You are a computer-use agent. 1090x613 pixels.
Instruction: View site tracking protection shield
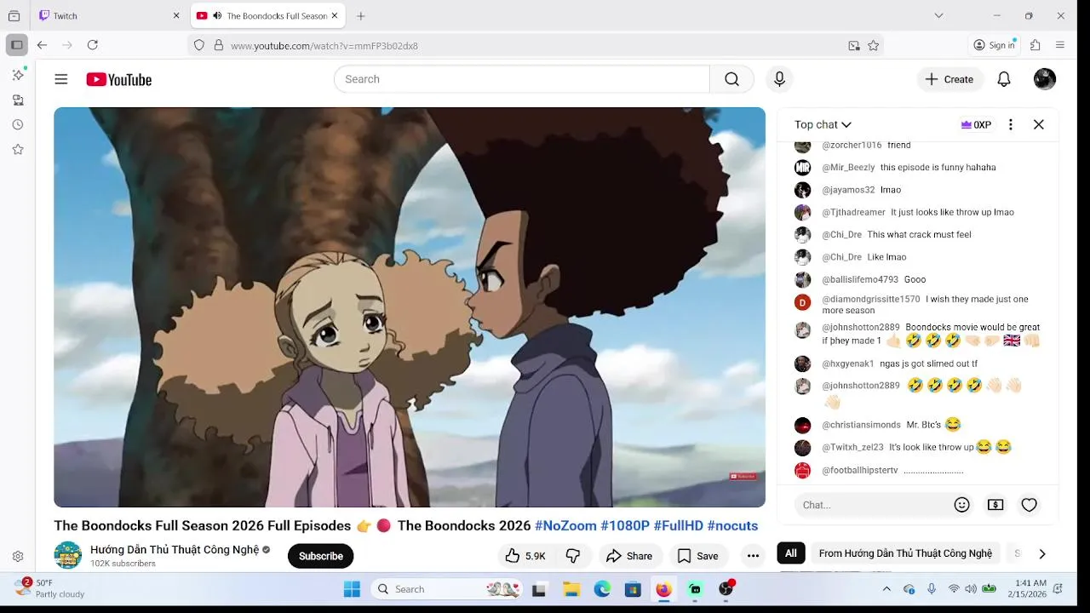click(x=199, y=46)
